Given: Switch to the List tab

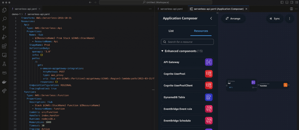Looking at the screenshot, I should coord(171,31).
